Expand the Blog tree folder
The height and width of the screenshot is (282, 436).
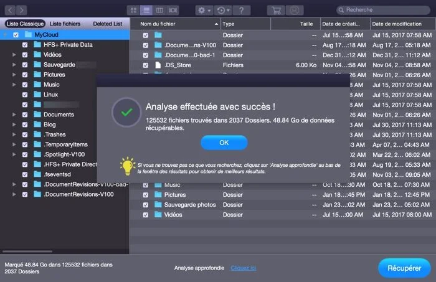point(14,125)
